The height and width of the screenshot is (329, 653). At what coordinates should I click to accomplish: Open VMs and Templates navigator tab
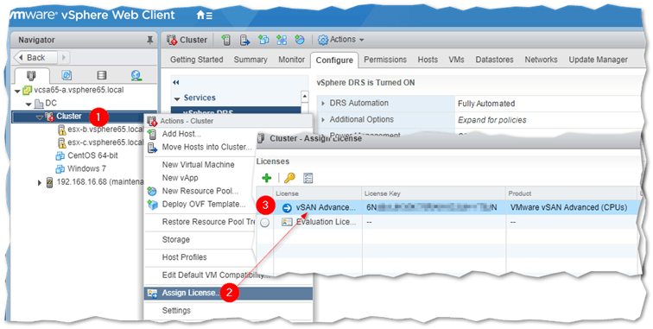(x=67, y=75)
